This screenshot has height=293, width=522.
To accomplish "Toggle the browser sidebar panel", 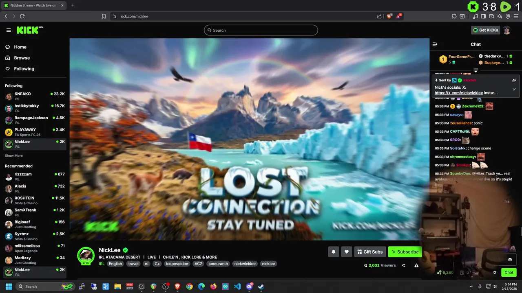I will pyautogui.click(x=483, y=16).
